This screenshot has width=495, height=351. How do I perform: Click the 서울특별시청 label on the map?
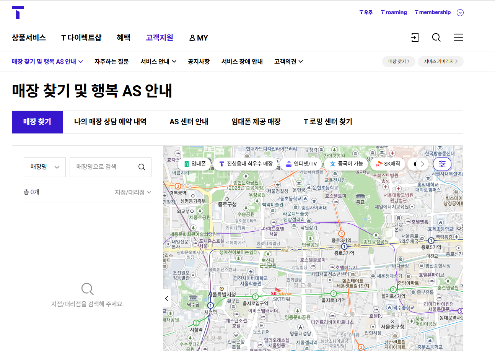(x=221, y=294)
